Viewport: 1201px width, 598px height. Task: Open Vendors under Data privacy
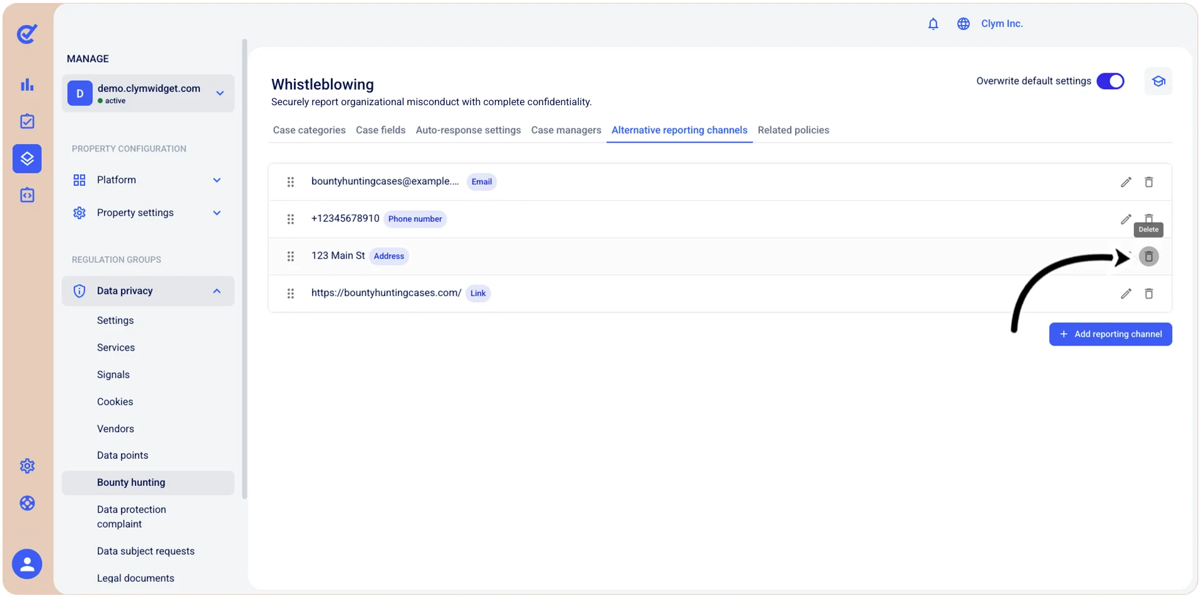[x=115, y=429]
